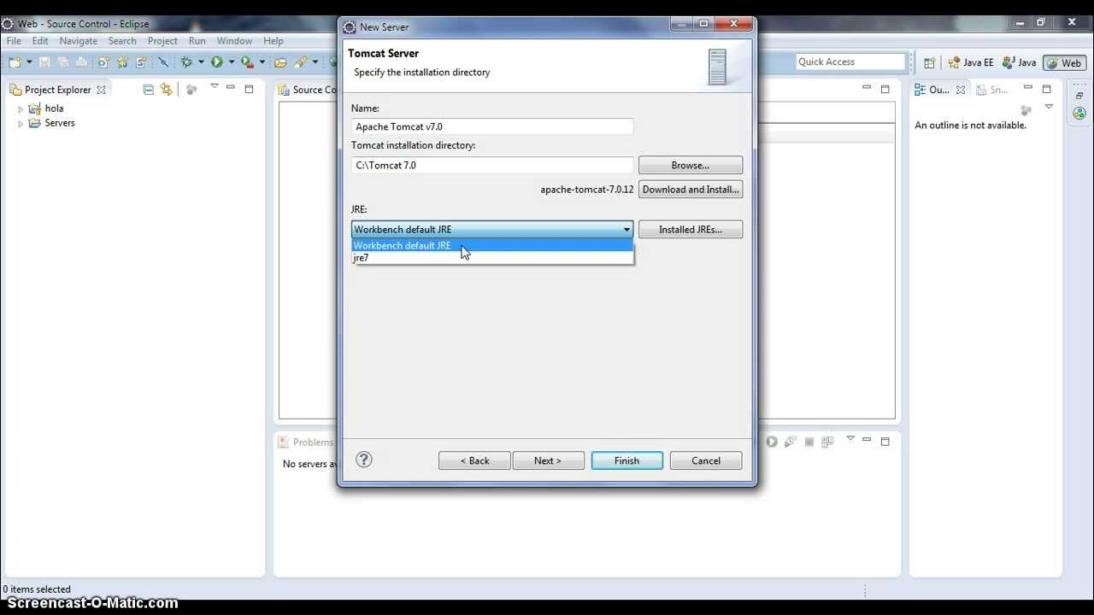Screen dimensions: 1094x615
Task: Switch to the Web perspective
Action: click(x=1064, y=62)
